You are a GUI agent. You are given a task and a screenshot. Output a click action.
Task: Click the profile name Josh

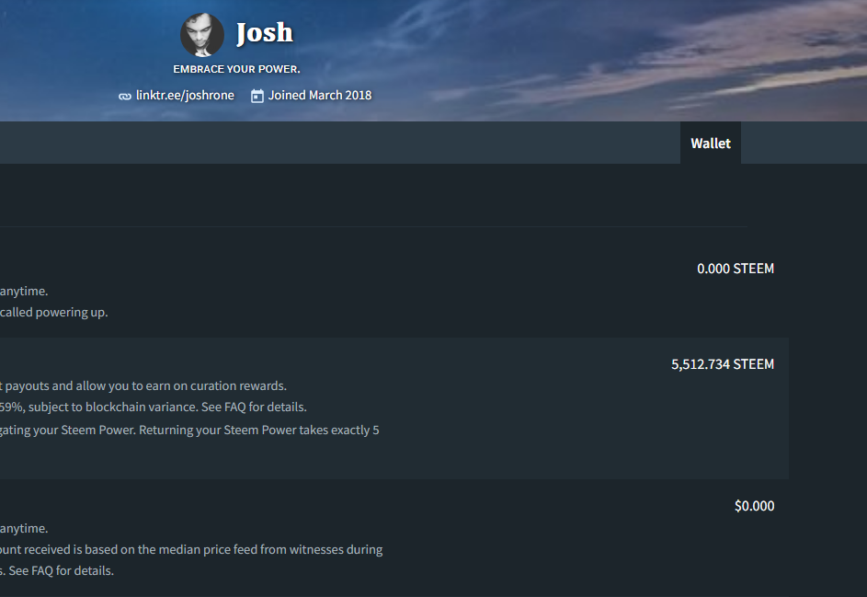pos(264,32)
